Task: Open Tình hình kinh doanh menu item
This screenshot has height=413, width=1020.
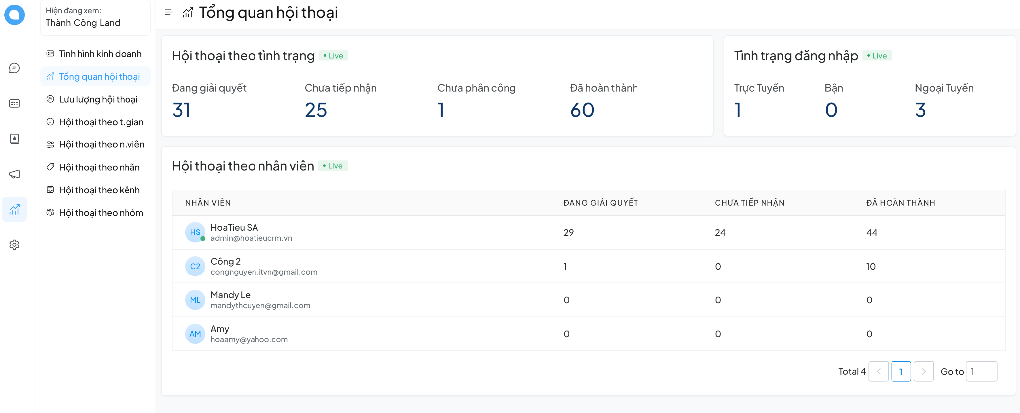Action: (100, 54)
